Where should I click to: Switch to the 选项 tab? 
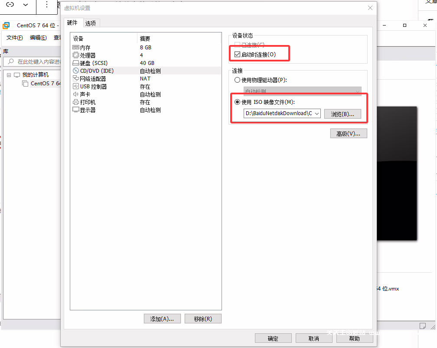pos(91,23)
